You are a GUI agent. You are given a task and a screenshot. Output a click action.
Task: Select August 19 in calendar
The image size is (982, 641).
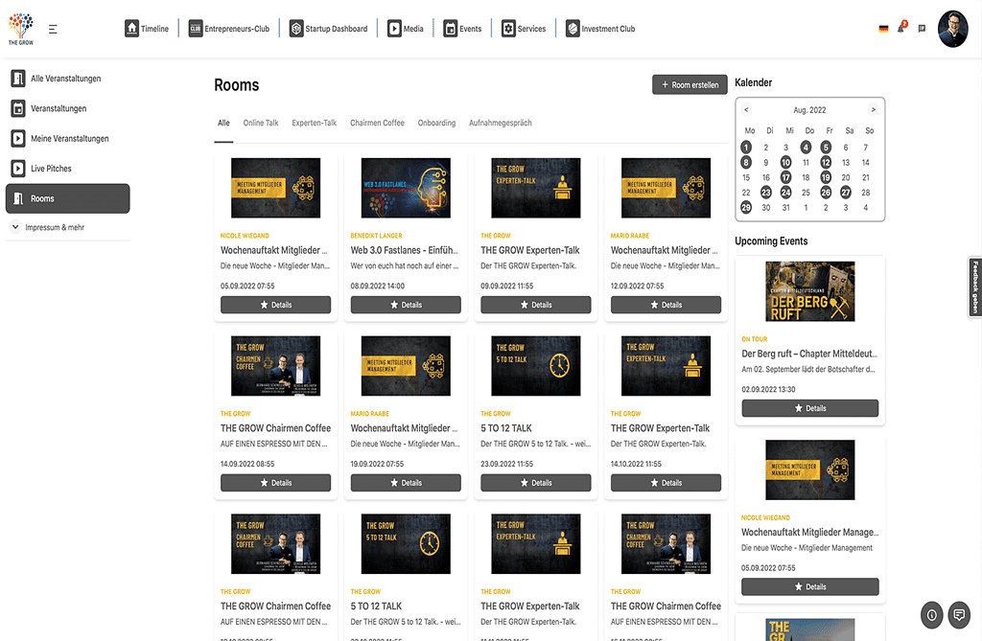point(826,177)
